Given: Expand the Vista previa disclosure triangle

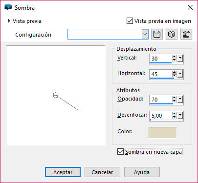Looking at the screenshot, I should (x=9, y=21).
